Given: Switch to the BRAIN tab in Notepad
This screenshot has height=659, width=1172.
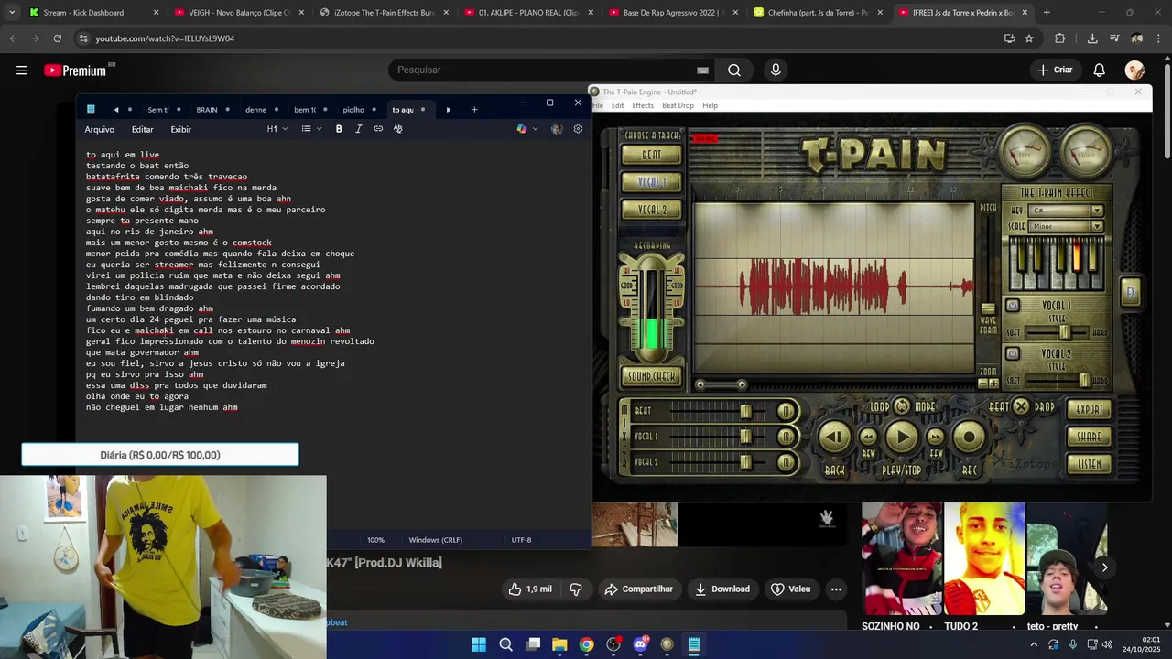Looking at the screenshot, I should pyautogui.click(x=207, y=110).
